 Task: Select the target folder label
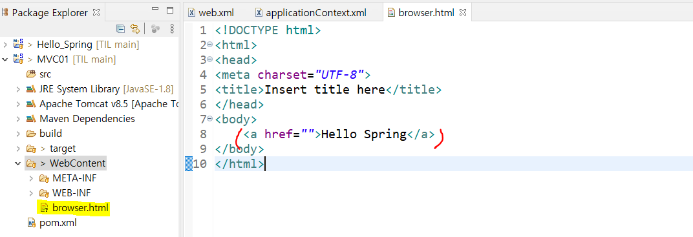click(63, 149)
